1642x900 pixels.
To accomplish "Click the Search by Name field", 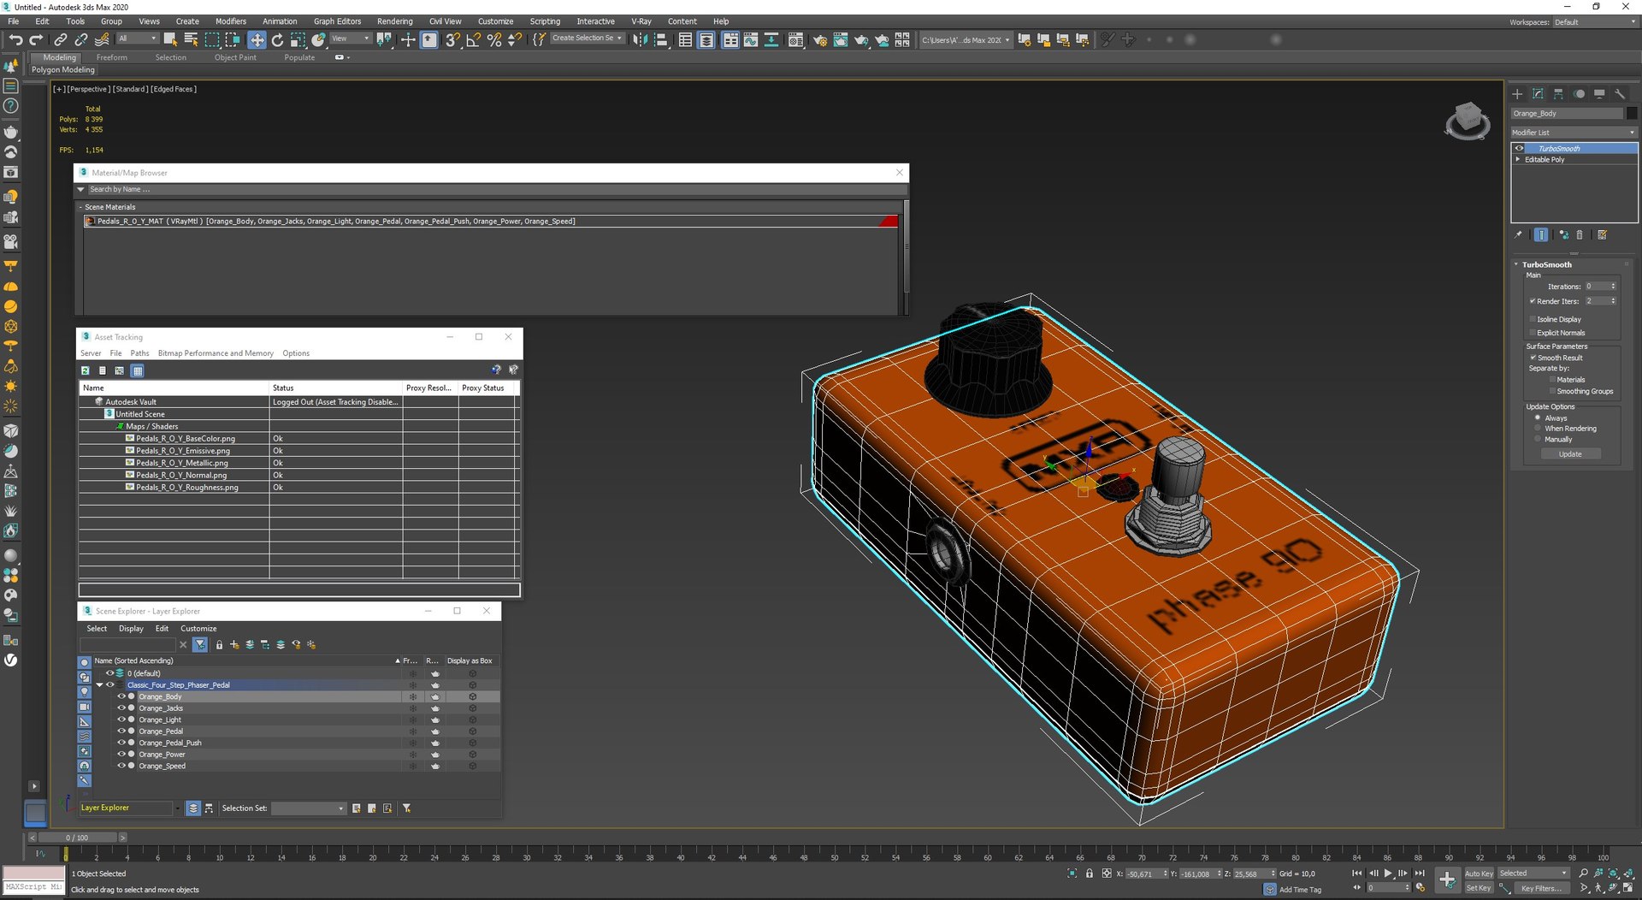I will click(492, 189).
